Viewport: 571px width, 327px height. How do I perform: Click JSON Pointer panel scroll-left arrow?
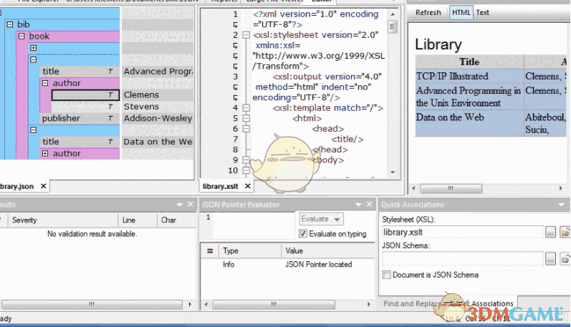pos(206,304)
